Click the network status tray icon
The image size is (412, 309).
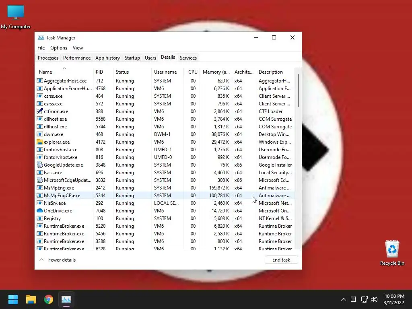coord(364,299)
